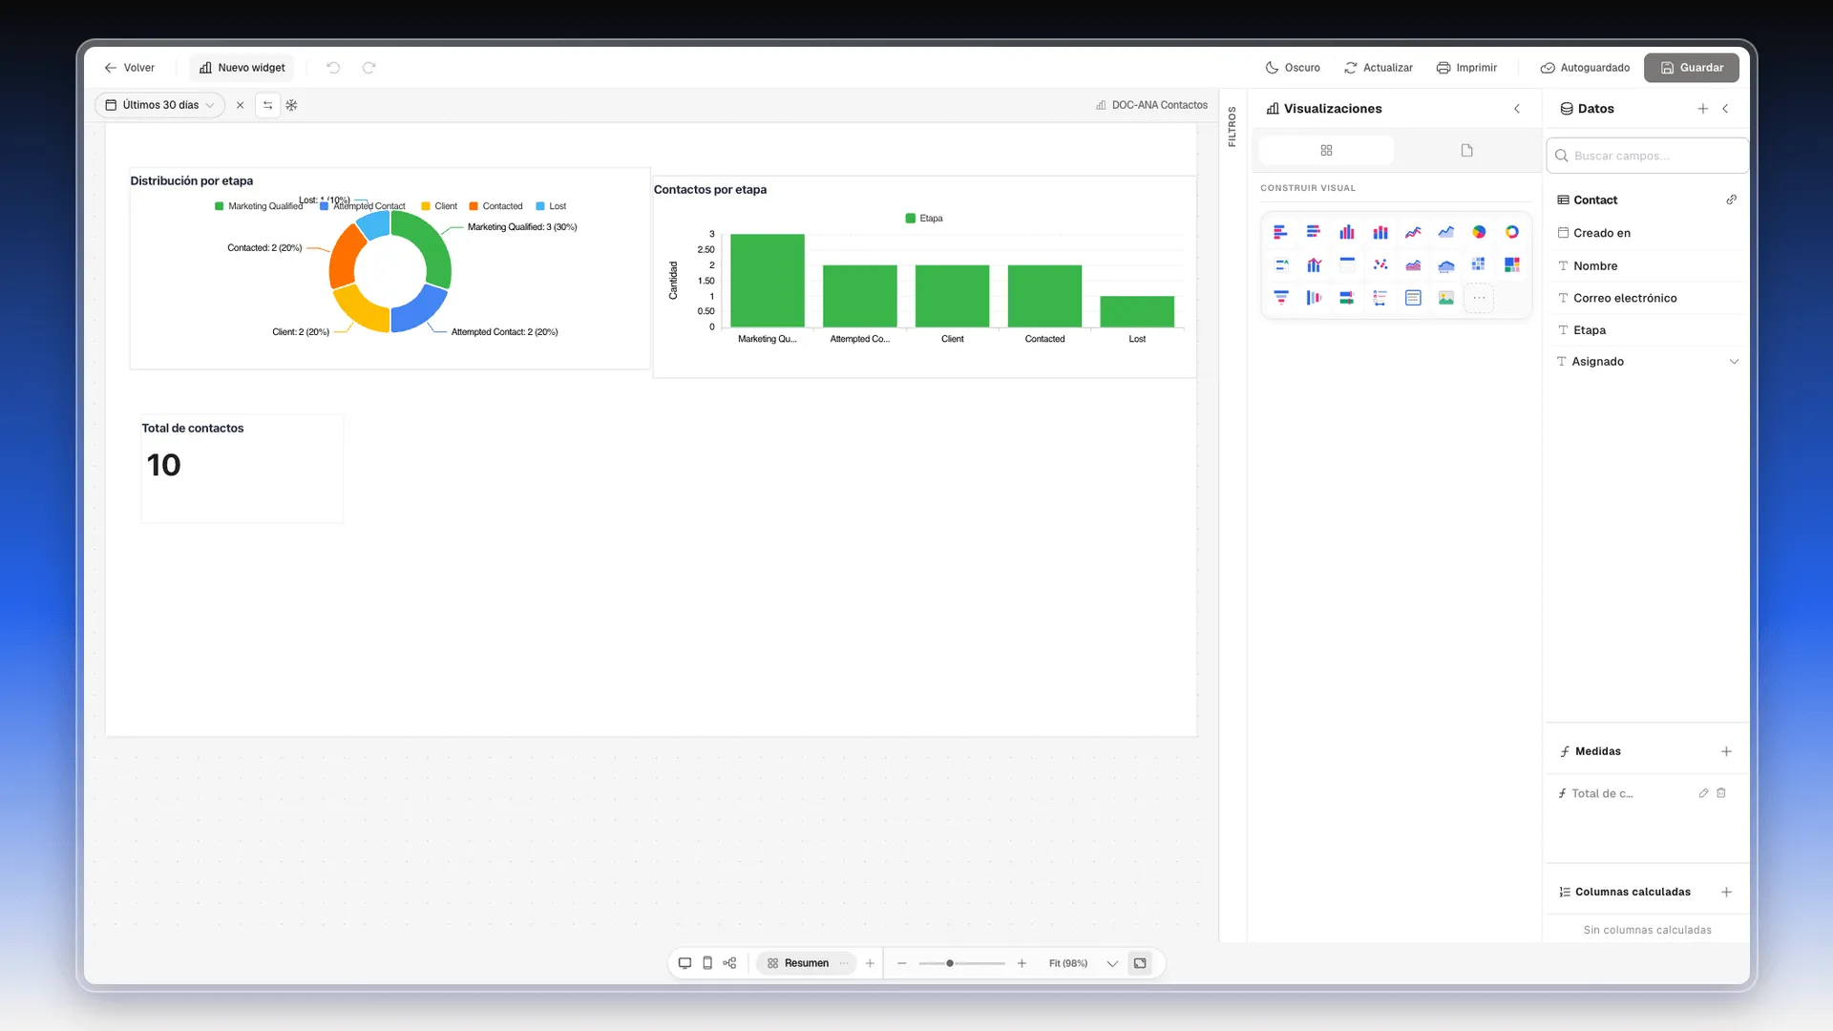The image size is (1833, 1031).
Task: Open the Últimos 30 días date dropdown
Action: 159,105
